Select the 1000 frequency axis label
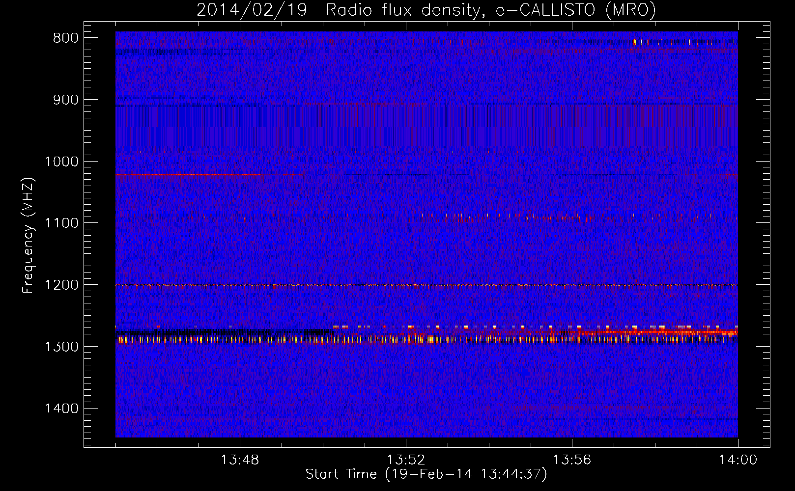 (61, 162)
